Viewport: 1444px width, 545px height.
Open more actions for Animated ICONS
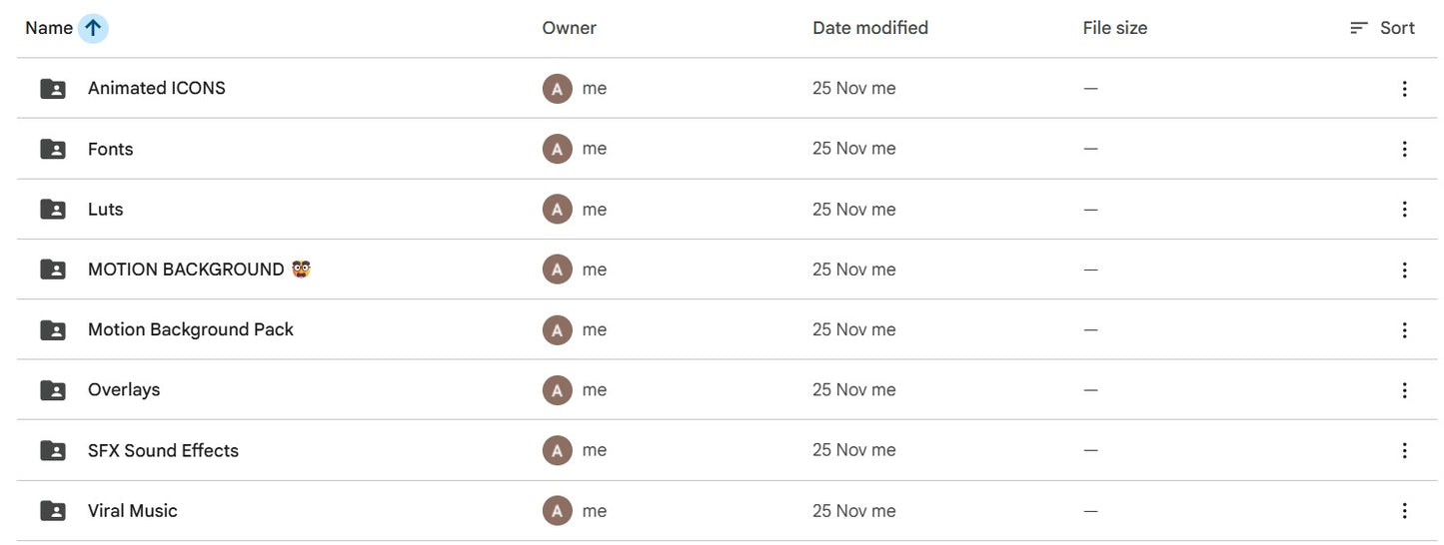tap(1404, 89)
